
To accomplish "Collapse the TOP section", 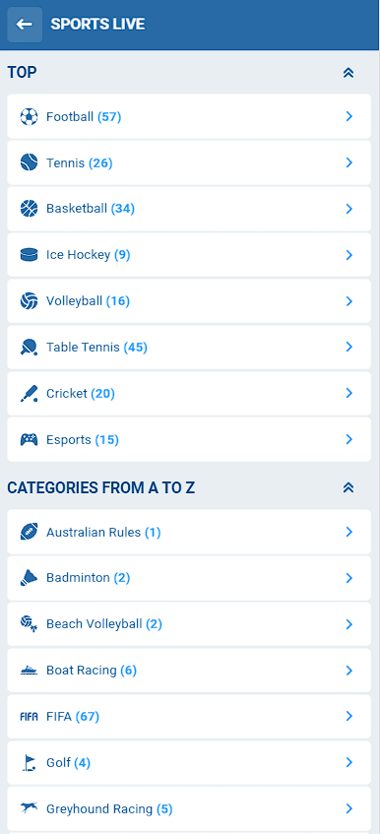I will click(x=348, y=73).
